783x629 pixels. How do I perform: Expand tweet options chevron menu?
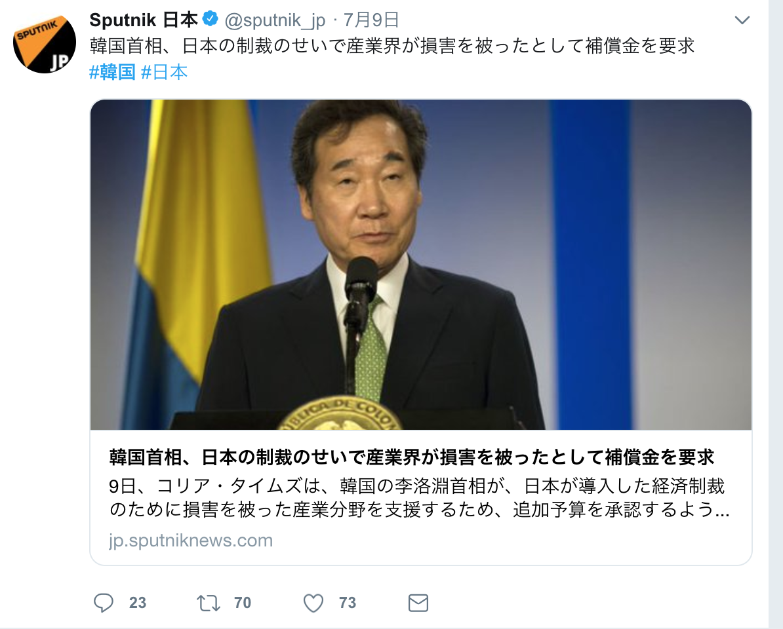coord(742,20)
